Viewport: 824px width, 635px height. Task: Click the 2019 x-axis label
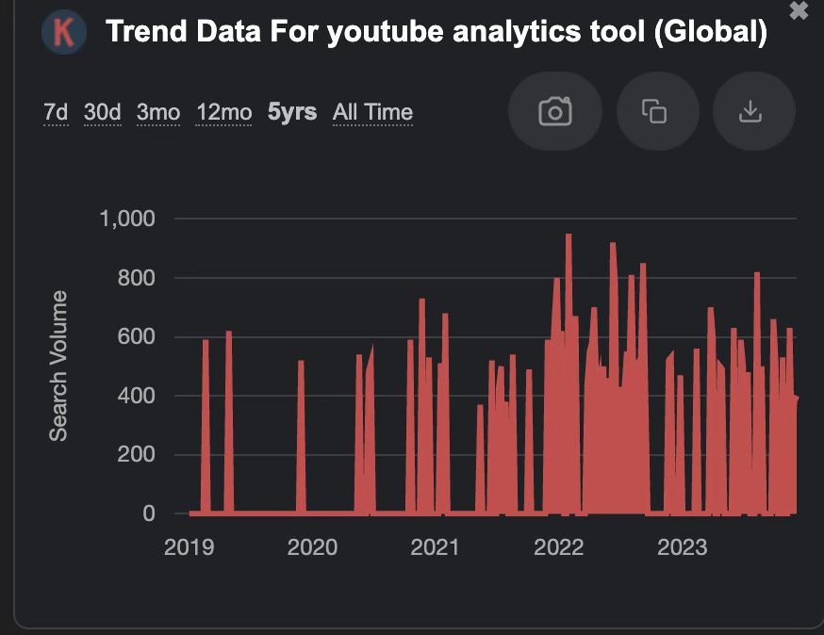(190, 547)
